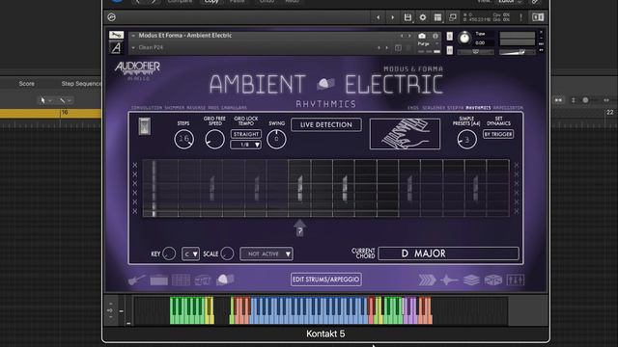The height and width of the screenshot is (347, 618).
Task: Click the KEY knob
Action: (x=169, y=254)
